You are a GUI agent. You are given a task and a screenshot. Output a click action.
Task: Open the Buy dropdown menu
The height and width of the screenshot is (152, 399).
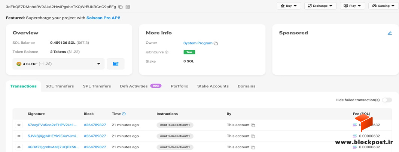(x=289, y=6)
